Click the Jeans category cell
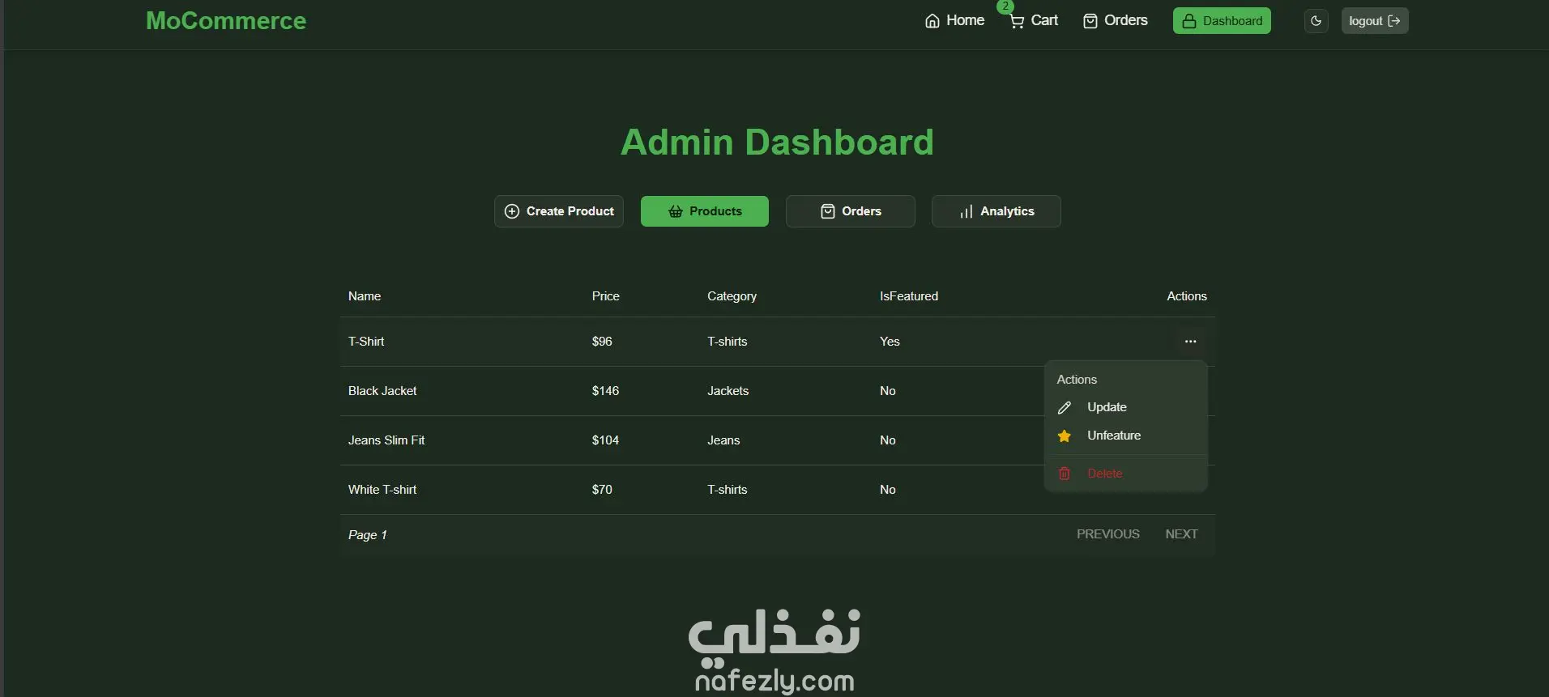 723,440
